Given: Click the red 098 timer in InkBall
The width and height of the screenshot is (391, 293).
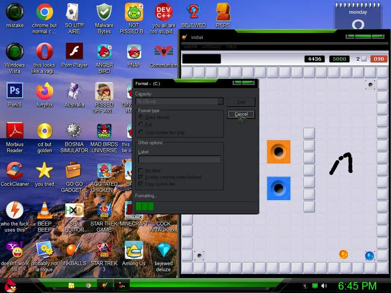Looking at the screenshot, I should (x=379, y=59).
